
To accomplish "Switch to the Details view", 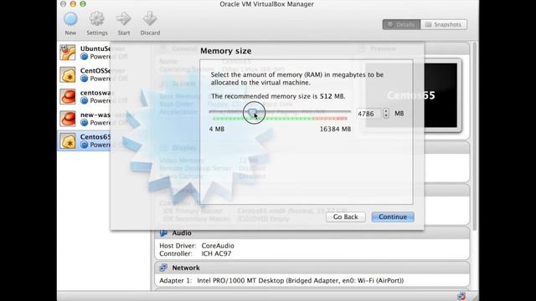I will (401, 24).
